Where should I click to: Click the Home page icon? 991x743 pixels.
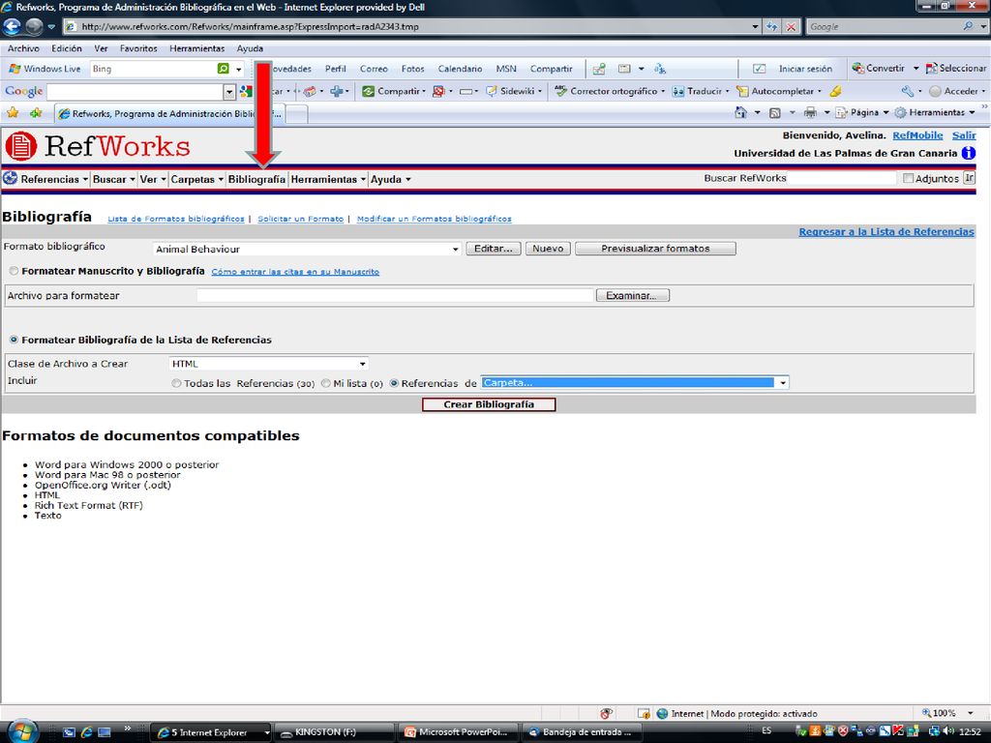740,112
